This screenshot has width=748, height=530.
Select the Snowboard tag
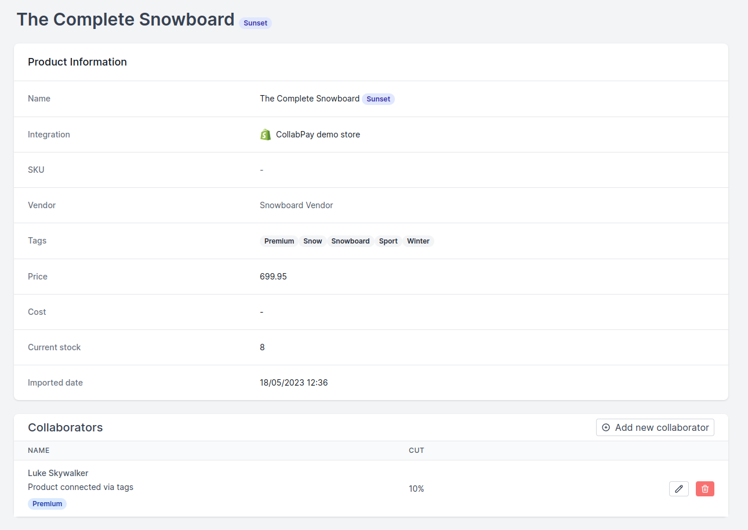point(350,241)
